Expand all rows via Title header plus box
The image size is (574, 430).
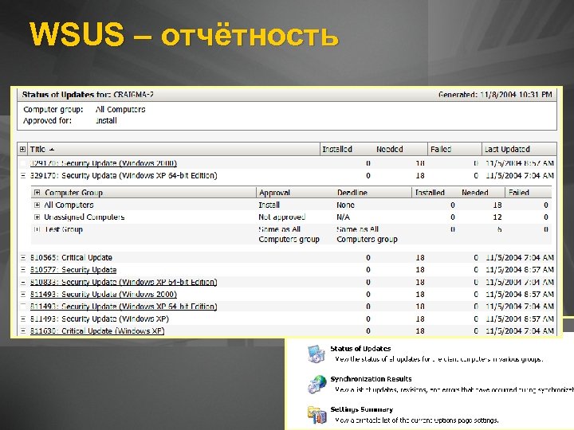pyautogui.click(x=22, y=149)
